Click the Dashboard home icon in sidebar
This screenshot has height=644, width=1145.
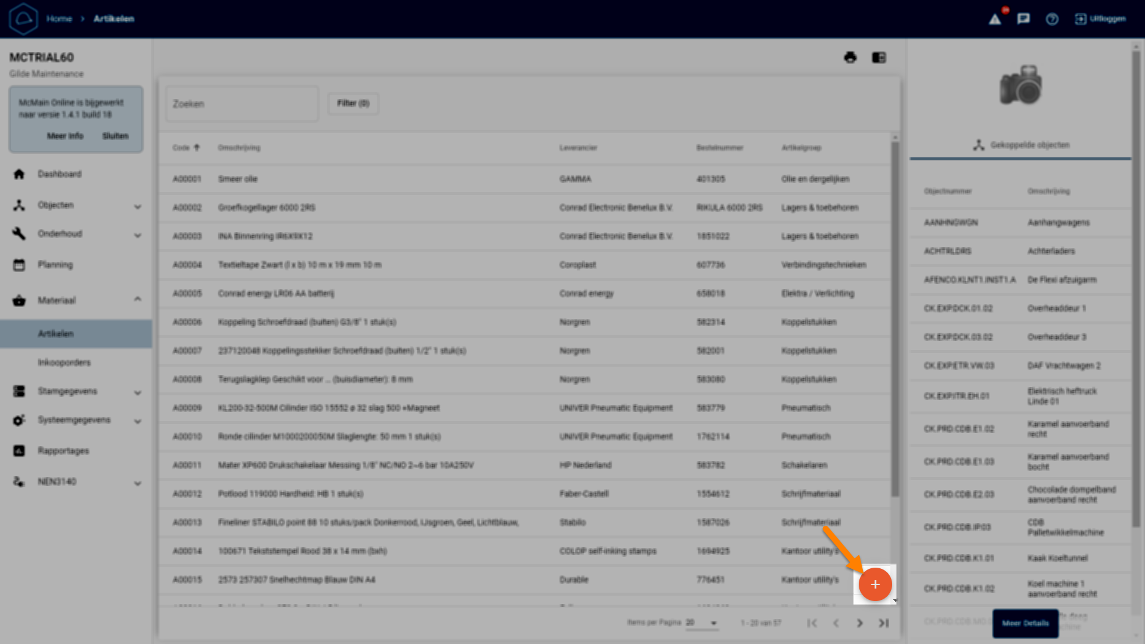point(19,174)
